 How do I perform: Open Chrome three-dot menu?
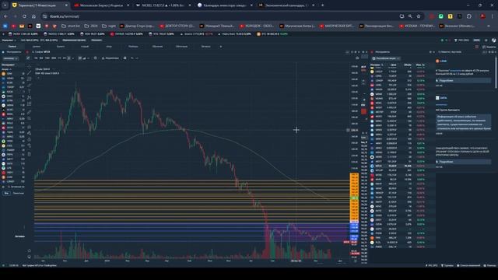click(x=493, y=16)
